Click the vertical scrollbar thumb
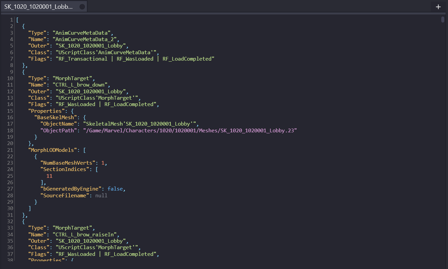Viewport: 448px width, 269px height. pos(443,20)
